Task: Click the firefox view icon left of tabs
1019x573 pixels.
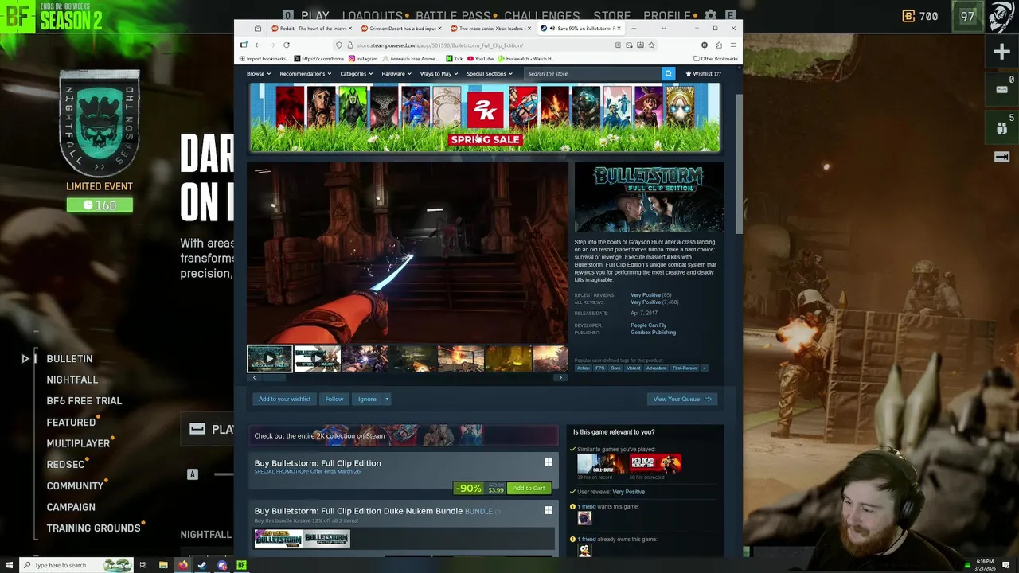Action: click(257, 28)
